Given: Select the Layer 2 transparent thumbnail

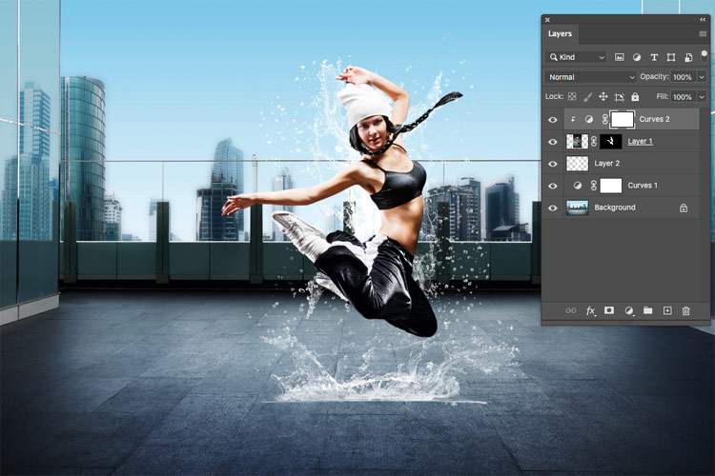Looking at the screenshot, I should point(578,163).
